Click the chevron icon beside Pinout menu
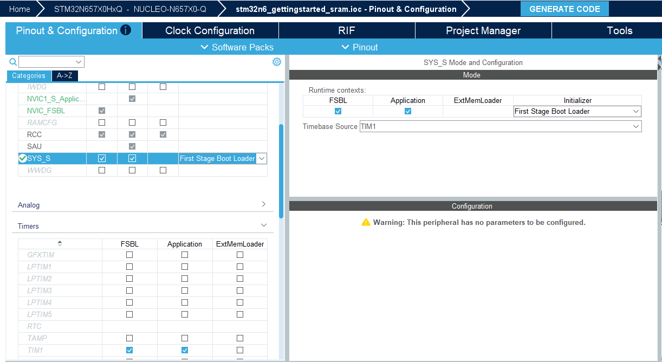The height and width of the screenshot is (362, 662). [345, 47]
